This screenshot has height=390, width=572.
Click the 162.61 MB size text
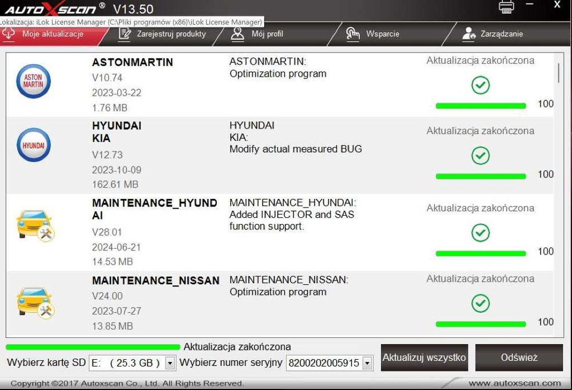(x=115, y=185)
